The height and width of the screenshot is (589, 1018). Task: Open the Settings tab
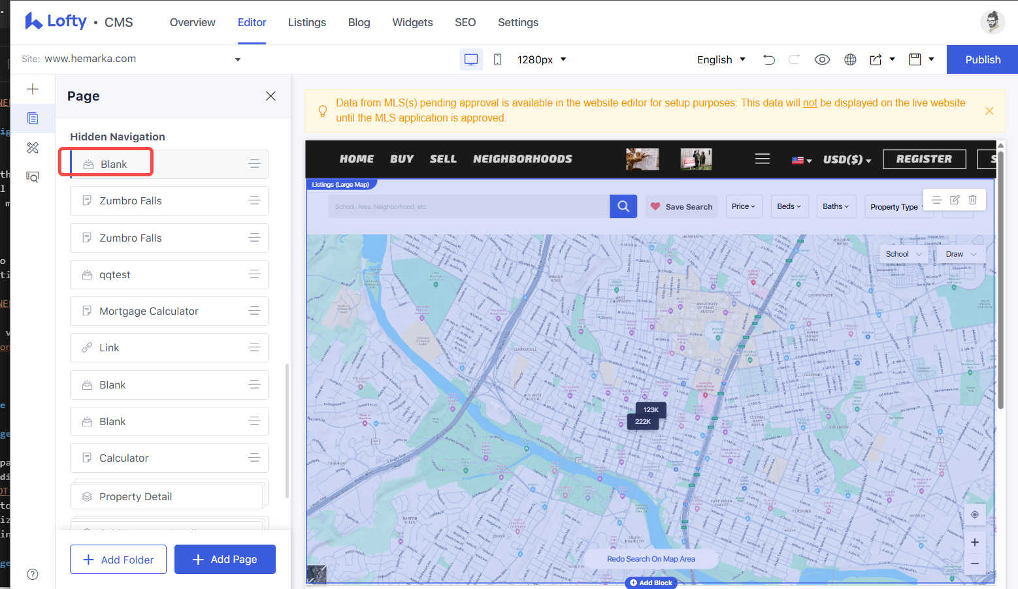pos(518,22)
